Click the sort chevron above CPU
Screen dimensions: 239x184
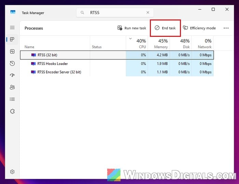point(130,39)
